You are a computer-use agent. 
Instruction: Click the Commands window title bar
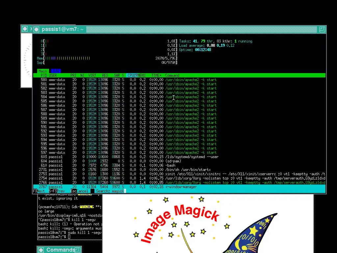59,250
